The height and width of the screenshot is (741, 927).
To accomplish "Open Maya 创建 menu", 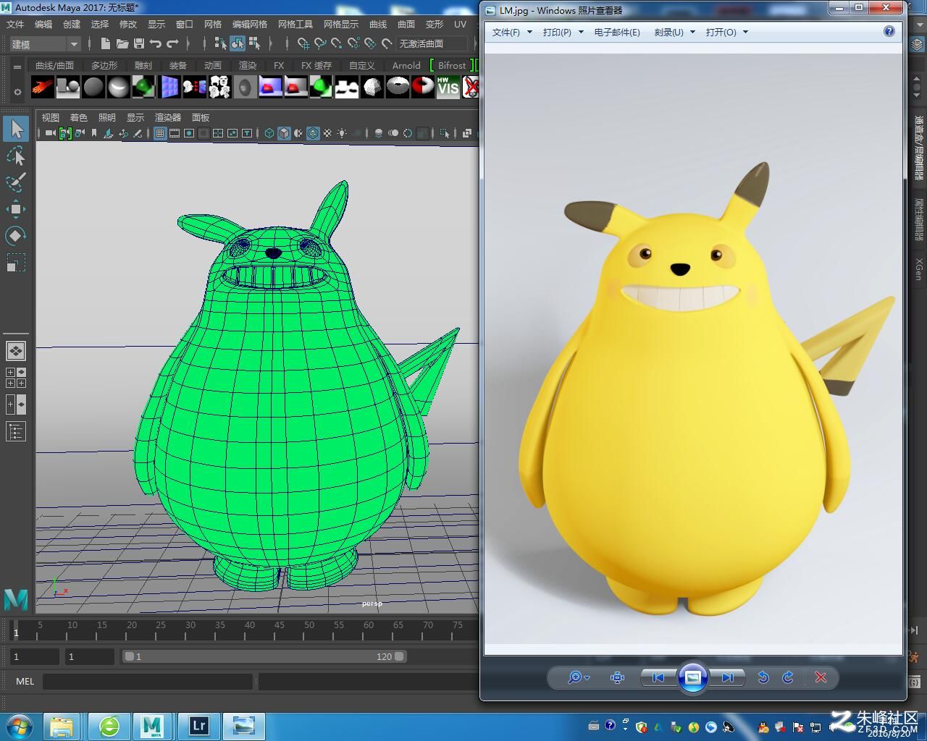I will [72, 24].
